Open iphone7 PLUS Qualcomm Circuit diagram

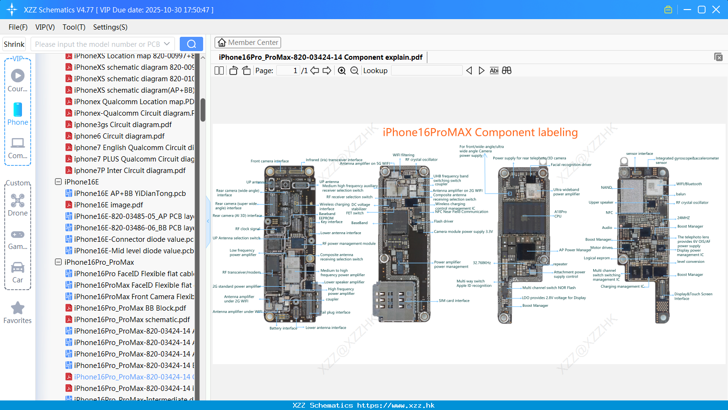(130, 159)
